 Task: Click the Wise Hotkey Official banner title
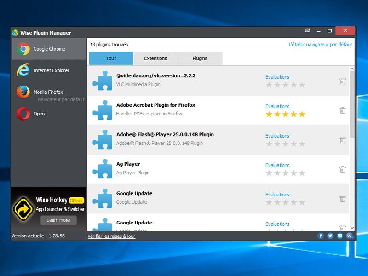click(60, 200)
